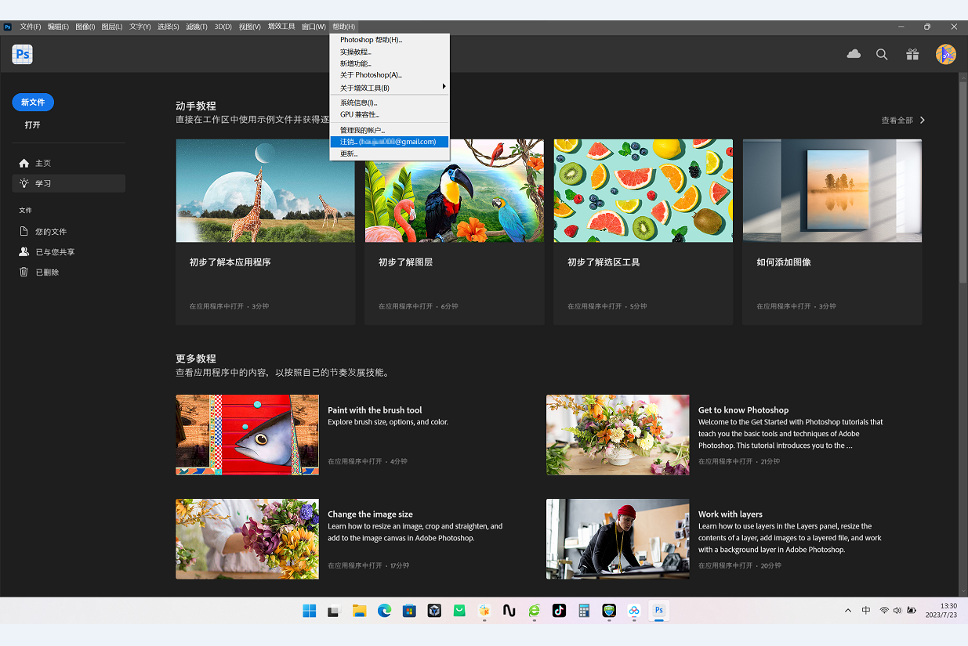
Task: Open the 3D(D) menu
Action: [x=223, y=27]
